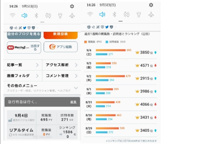Tap 編集 link on blog title bar
This screenshot has width=198, height=144.
point(73,102)
